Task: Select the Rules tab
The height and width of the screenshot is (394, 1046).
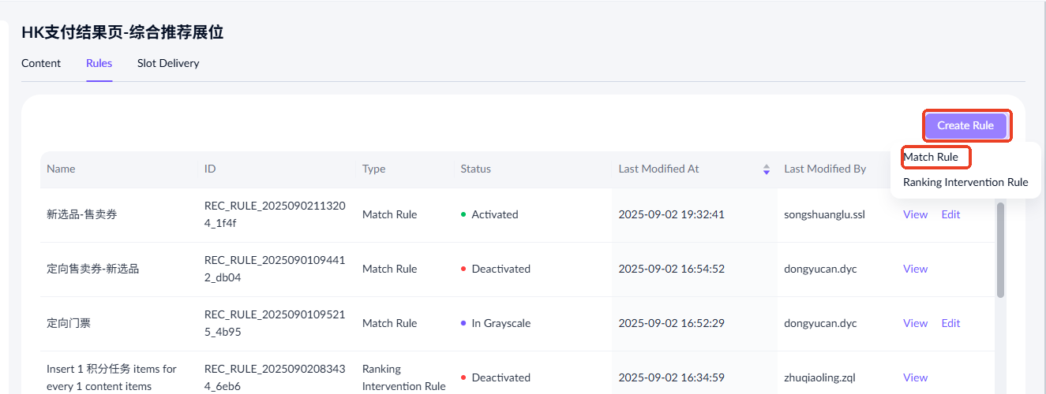Action: point(99,63)
